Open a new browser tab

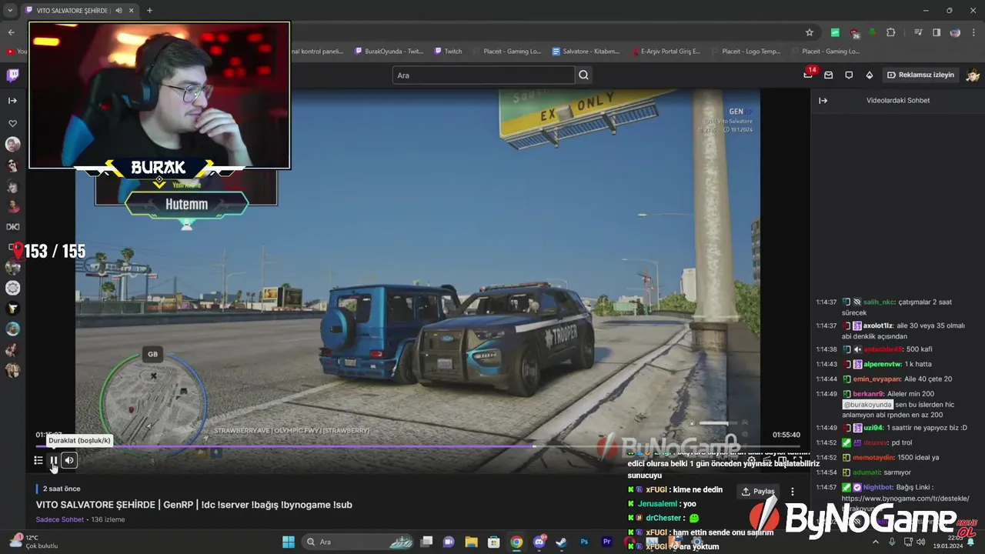pyautogui.click(x=149, y=10)
